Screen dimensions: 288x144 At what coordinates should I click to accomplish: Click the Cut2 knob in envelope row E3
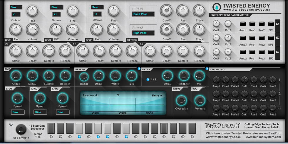(228, 52)
